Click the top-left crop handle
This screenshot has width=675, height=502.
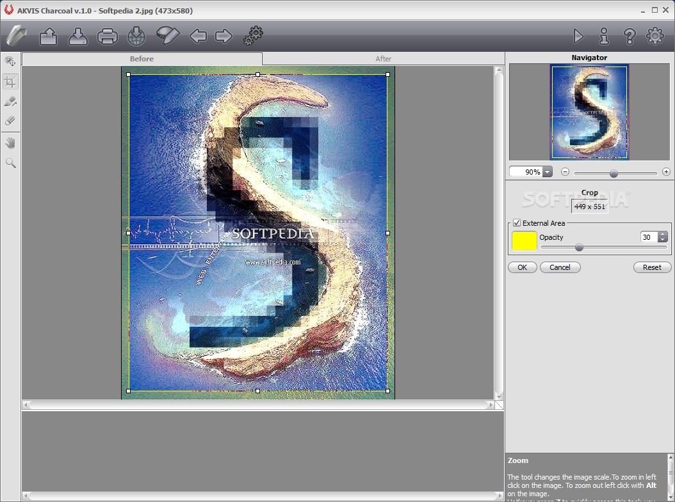coord(129,74)
